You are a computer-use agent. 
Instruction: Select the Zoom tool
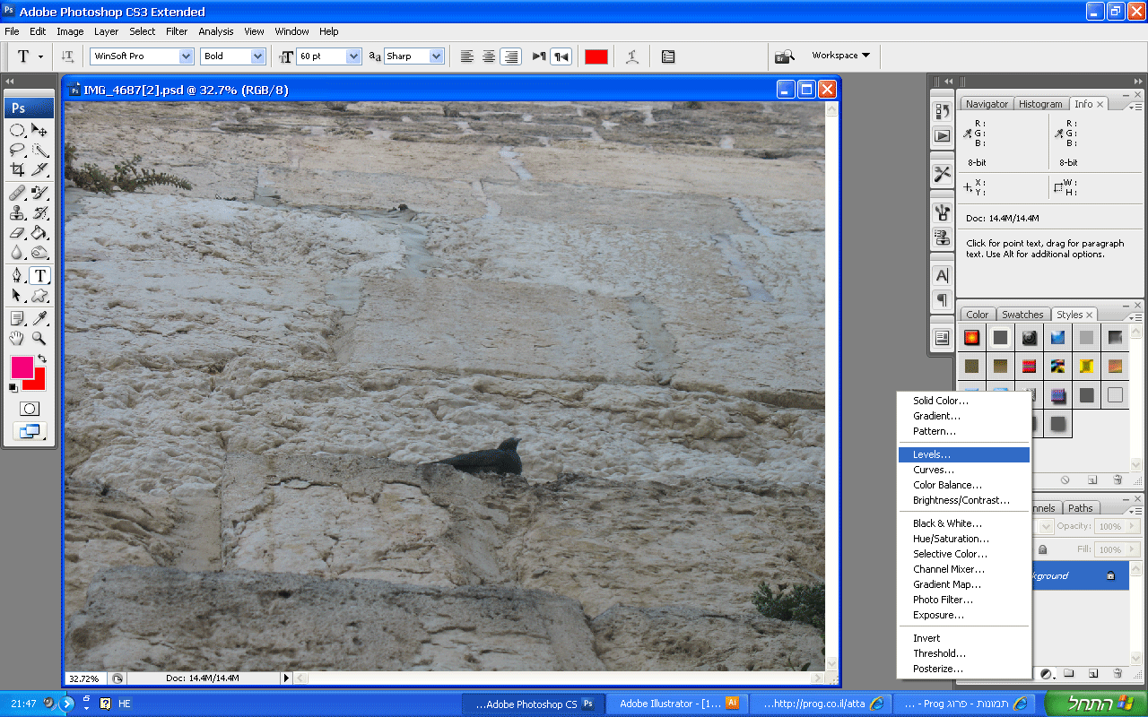[x=39, y=338]
